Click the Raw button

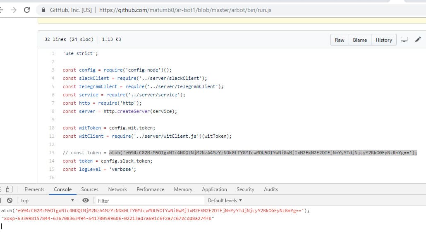(340, 40)
